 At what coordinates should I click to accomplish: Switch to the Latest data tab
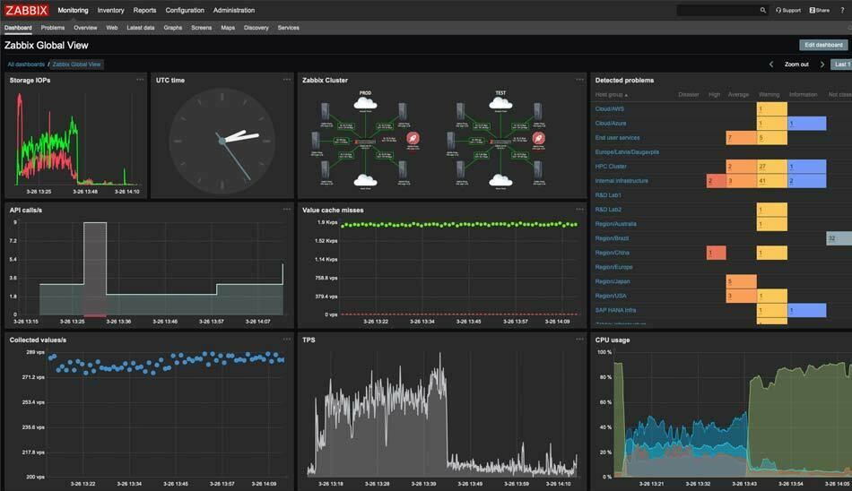point(141,28)
